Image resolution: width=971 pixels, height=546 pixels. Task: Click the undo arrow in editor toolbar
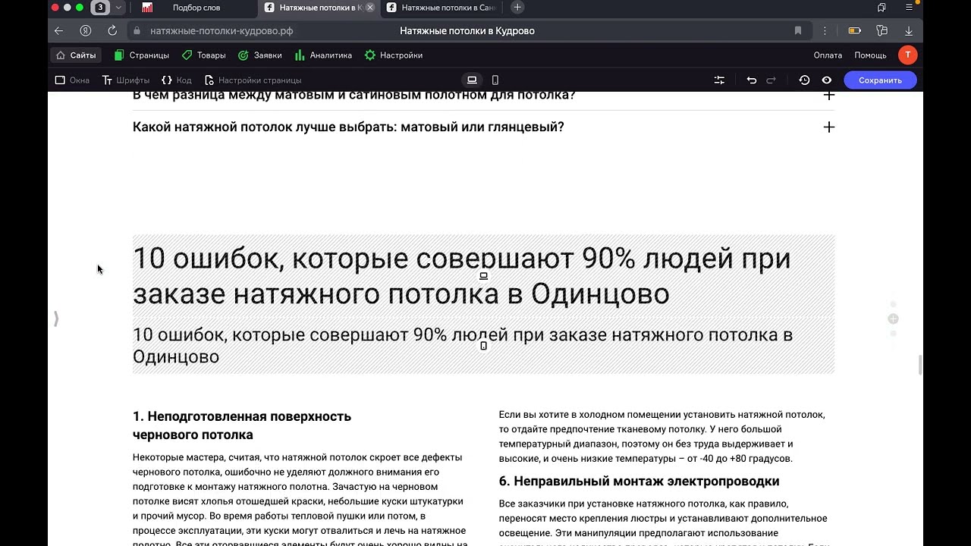pos(751,80)
